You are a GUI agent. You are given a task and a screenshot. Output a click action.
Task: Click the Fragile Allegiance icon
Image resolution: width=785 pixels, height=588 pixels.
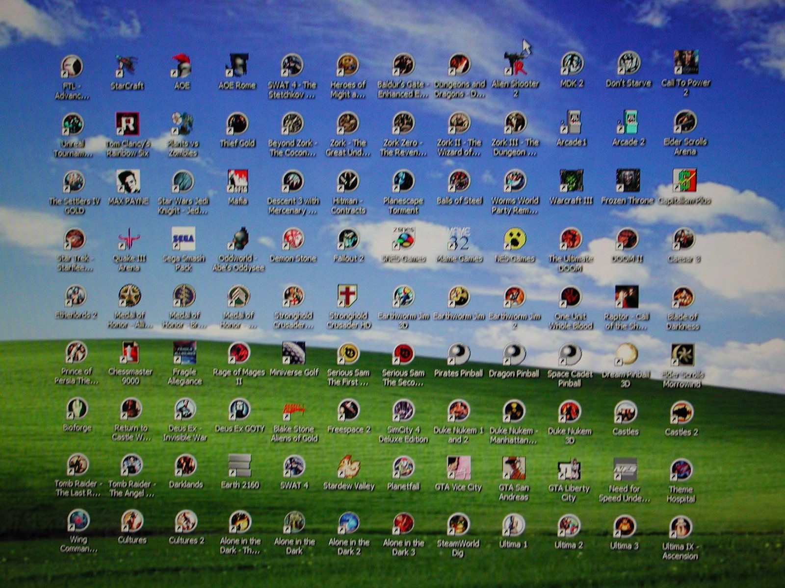pyautogui.click(x=184, y=353)
